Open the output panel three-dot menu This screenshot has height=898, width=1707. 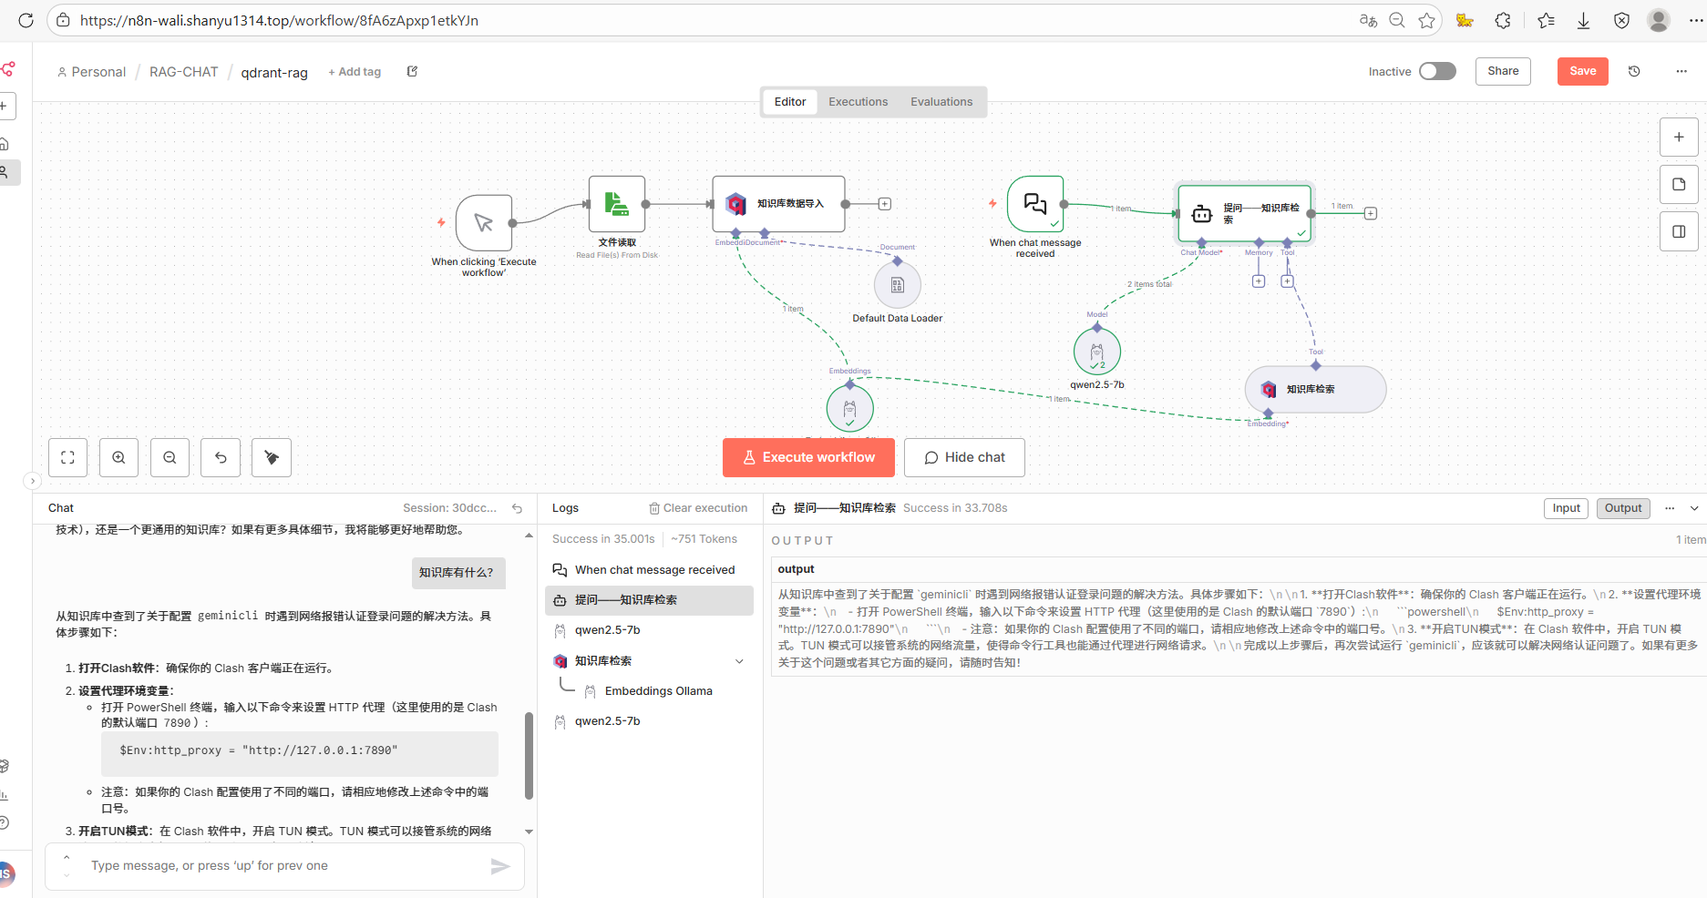click(1671, 507)
